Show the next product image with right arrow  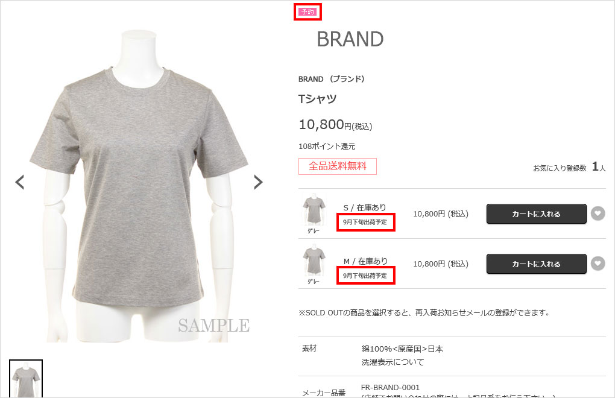[x=258, y=182]
